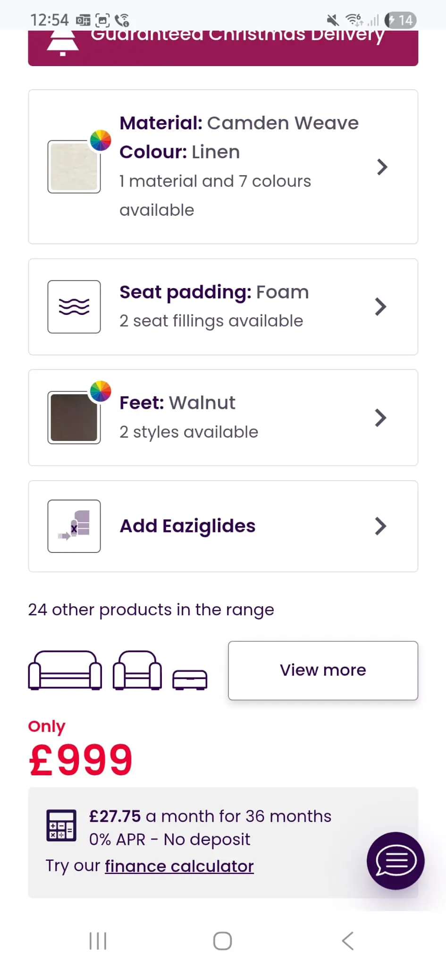The width and height of the screenshot is (446, 967).
Task: Expand the Seat padding options chevron
Action: [380, 307]
